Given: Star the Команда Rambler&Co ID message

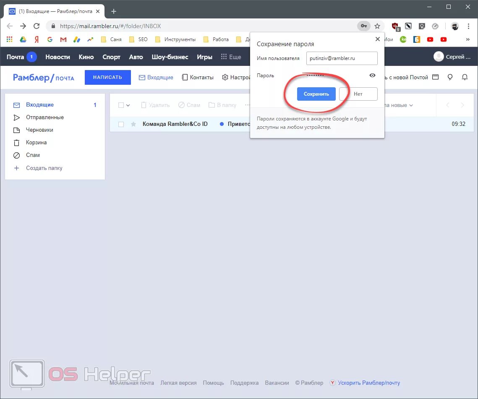Looking at the screenshot, I should click(x=133, y=124).
